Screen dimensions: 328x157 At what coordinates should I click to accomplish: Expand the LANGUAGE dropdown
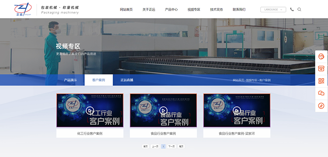273,10
